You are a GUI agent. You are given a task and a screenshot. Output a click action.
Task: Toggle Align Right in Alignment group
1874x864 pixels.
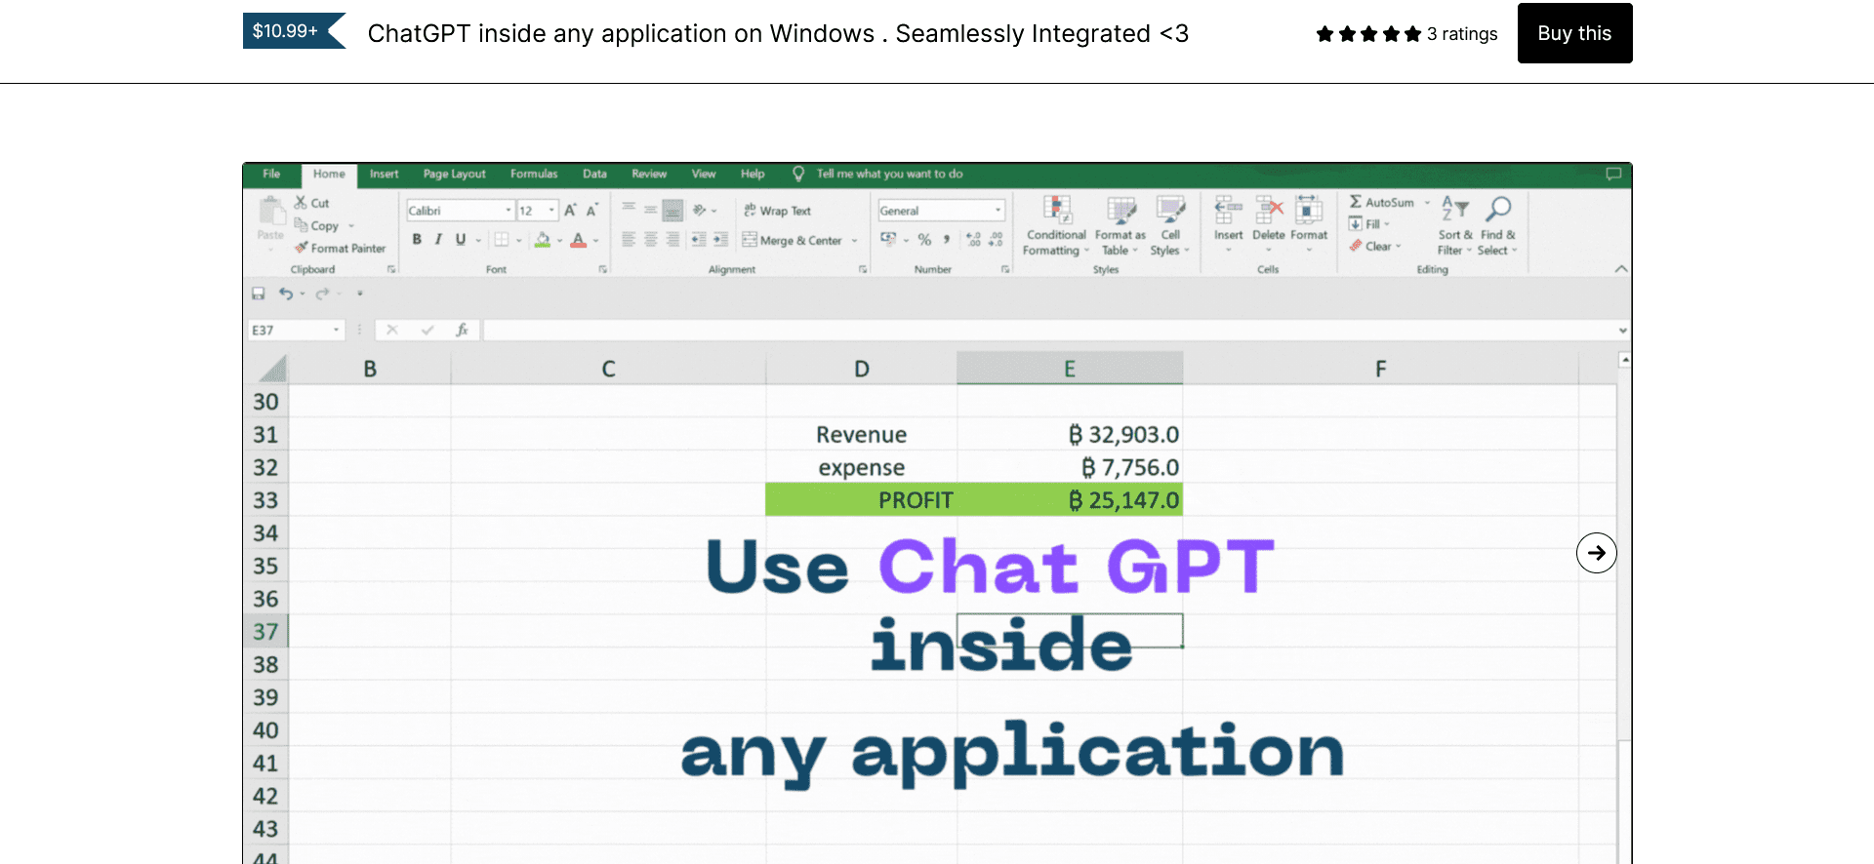(x=672, y=240)
